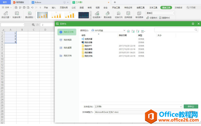
Task: Click the redo arrow icon
Action: point(36,8)
